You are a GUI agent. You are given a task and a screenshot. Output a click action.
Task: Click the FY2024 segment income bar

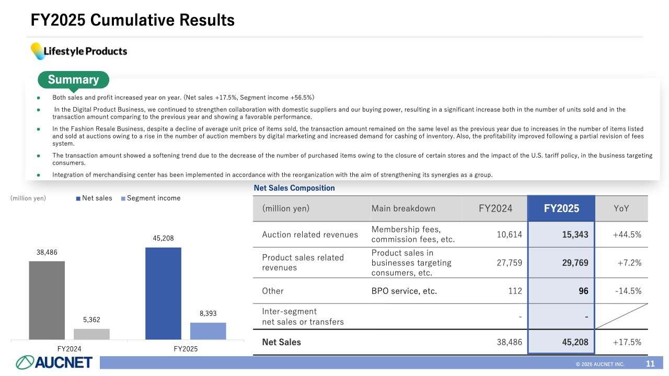tap(92, 334)
